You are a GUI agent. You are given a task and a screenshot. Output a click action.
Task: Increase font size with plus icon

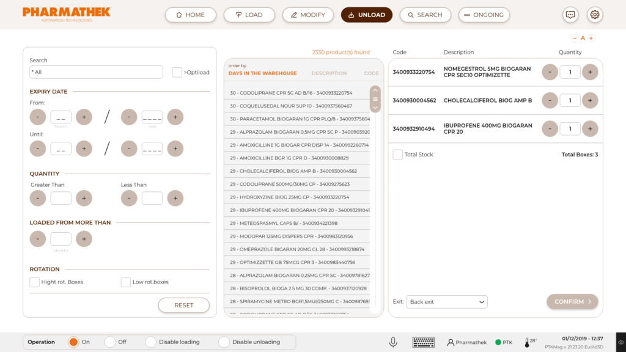591,38
